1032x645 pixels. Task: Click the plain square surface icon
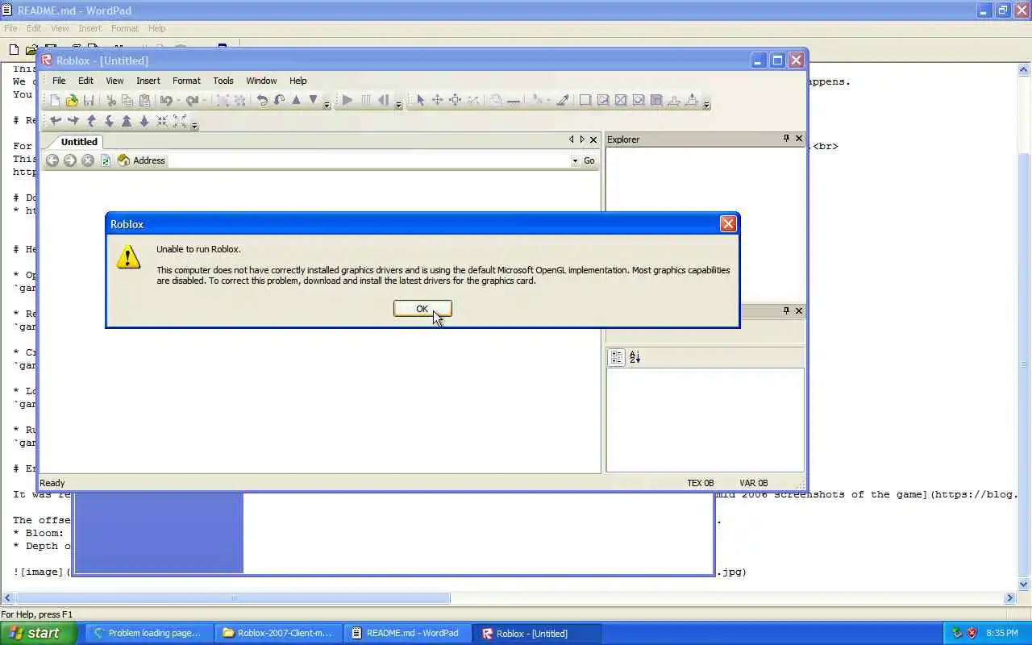click(x=585, y=100)
